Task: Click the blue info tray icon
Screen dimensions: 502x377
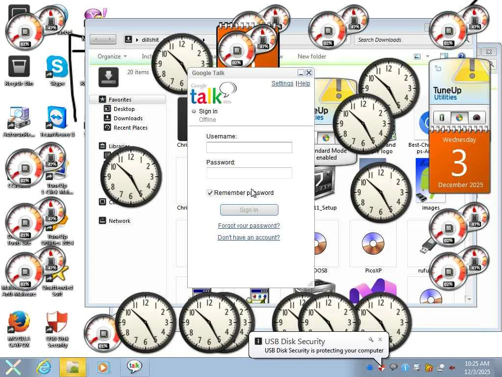Action: [405, 367]
